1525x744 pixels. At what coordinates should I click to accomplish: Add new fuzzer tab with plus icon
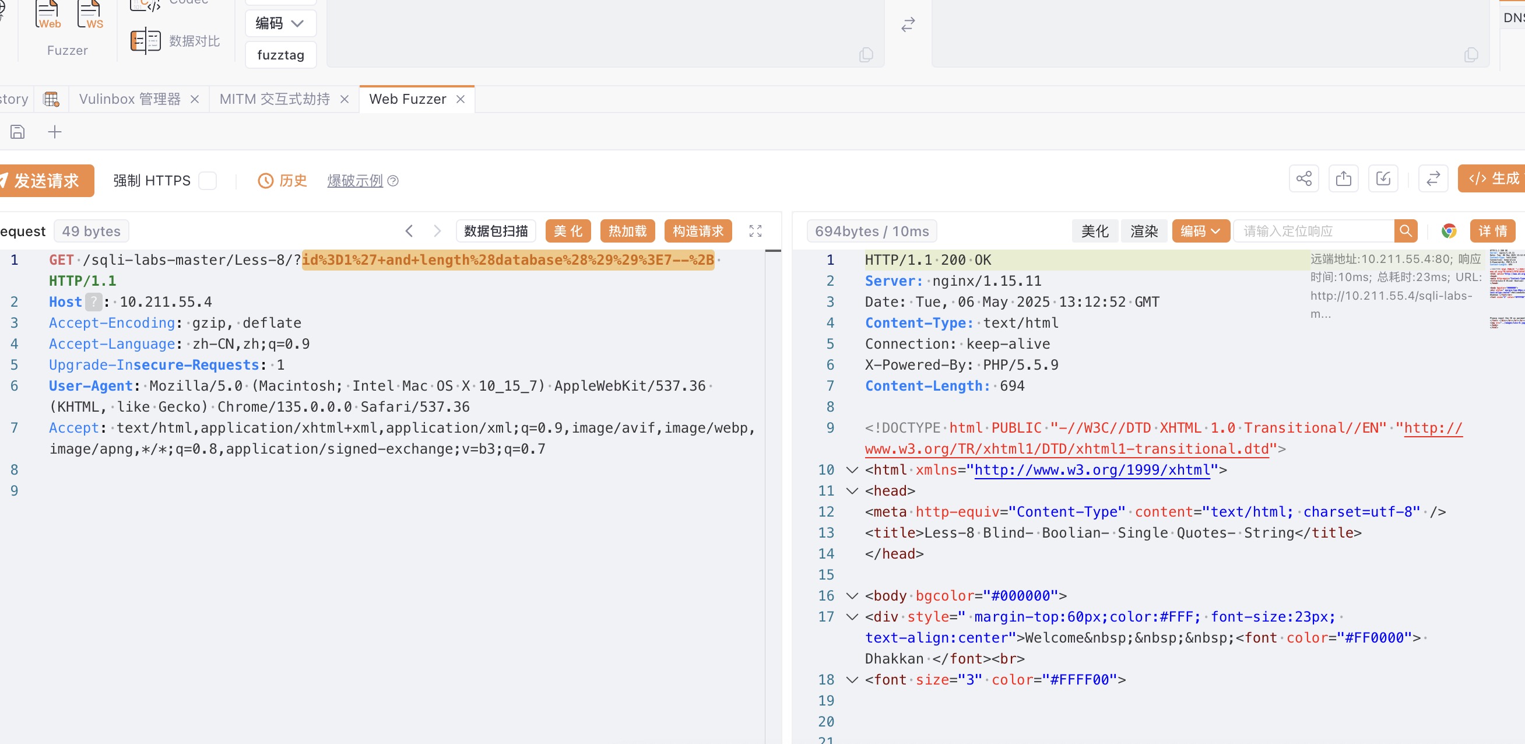[x=54, y=132]
